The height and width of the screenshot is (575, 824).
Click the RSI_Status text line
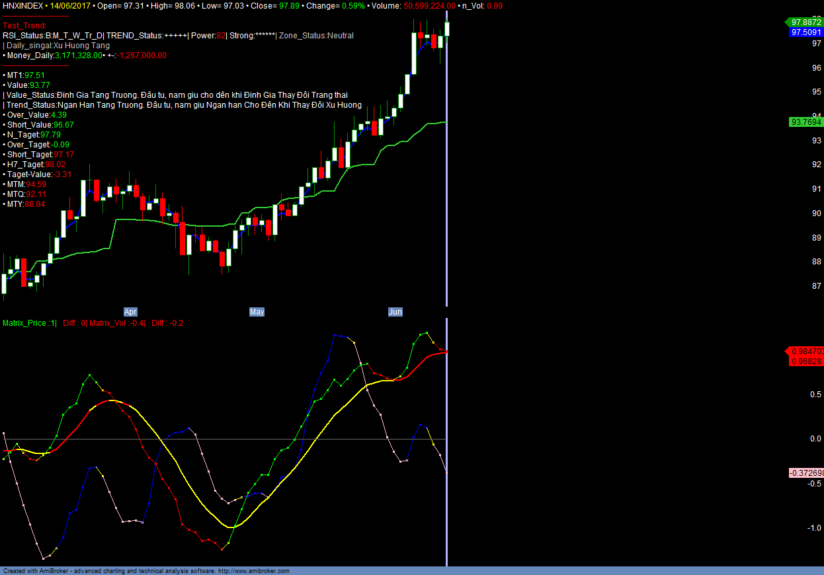tap(53, 36)
